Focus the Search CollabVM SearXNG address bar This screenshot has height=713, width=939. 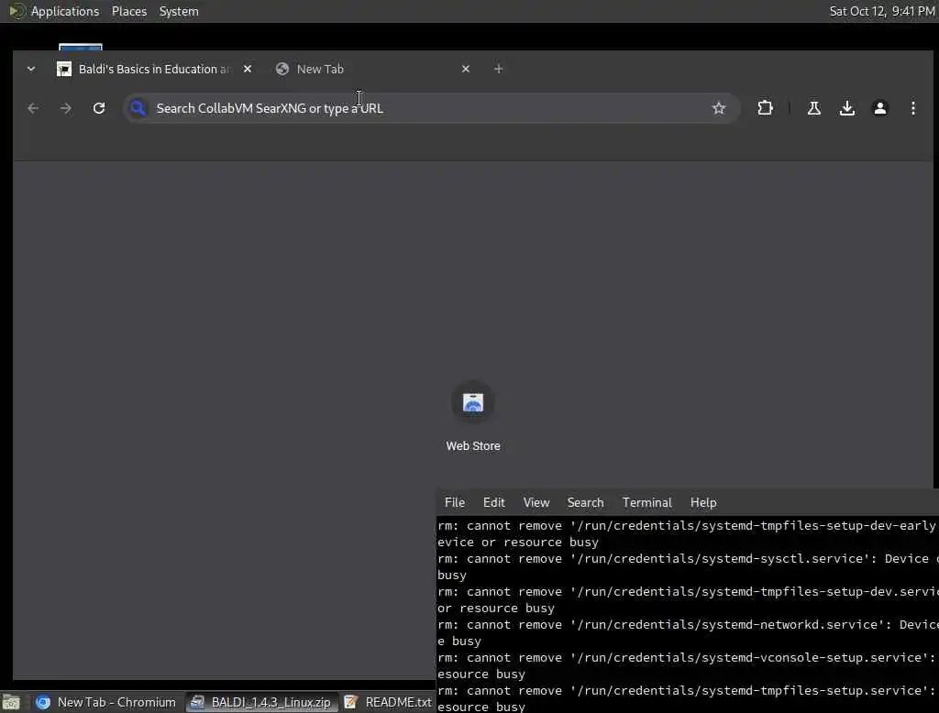tap(431, 108)
